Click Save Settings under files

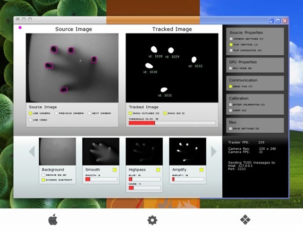pos(230,129)
